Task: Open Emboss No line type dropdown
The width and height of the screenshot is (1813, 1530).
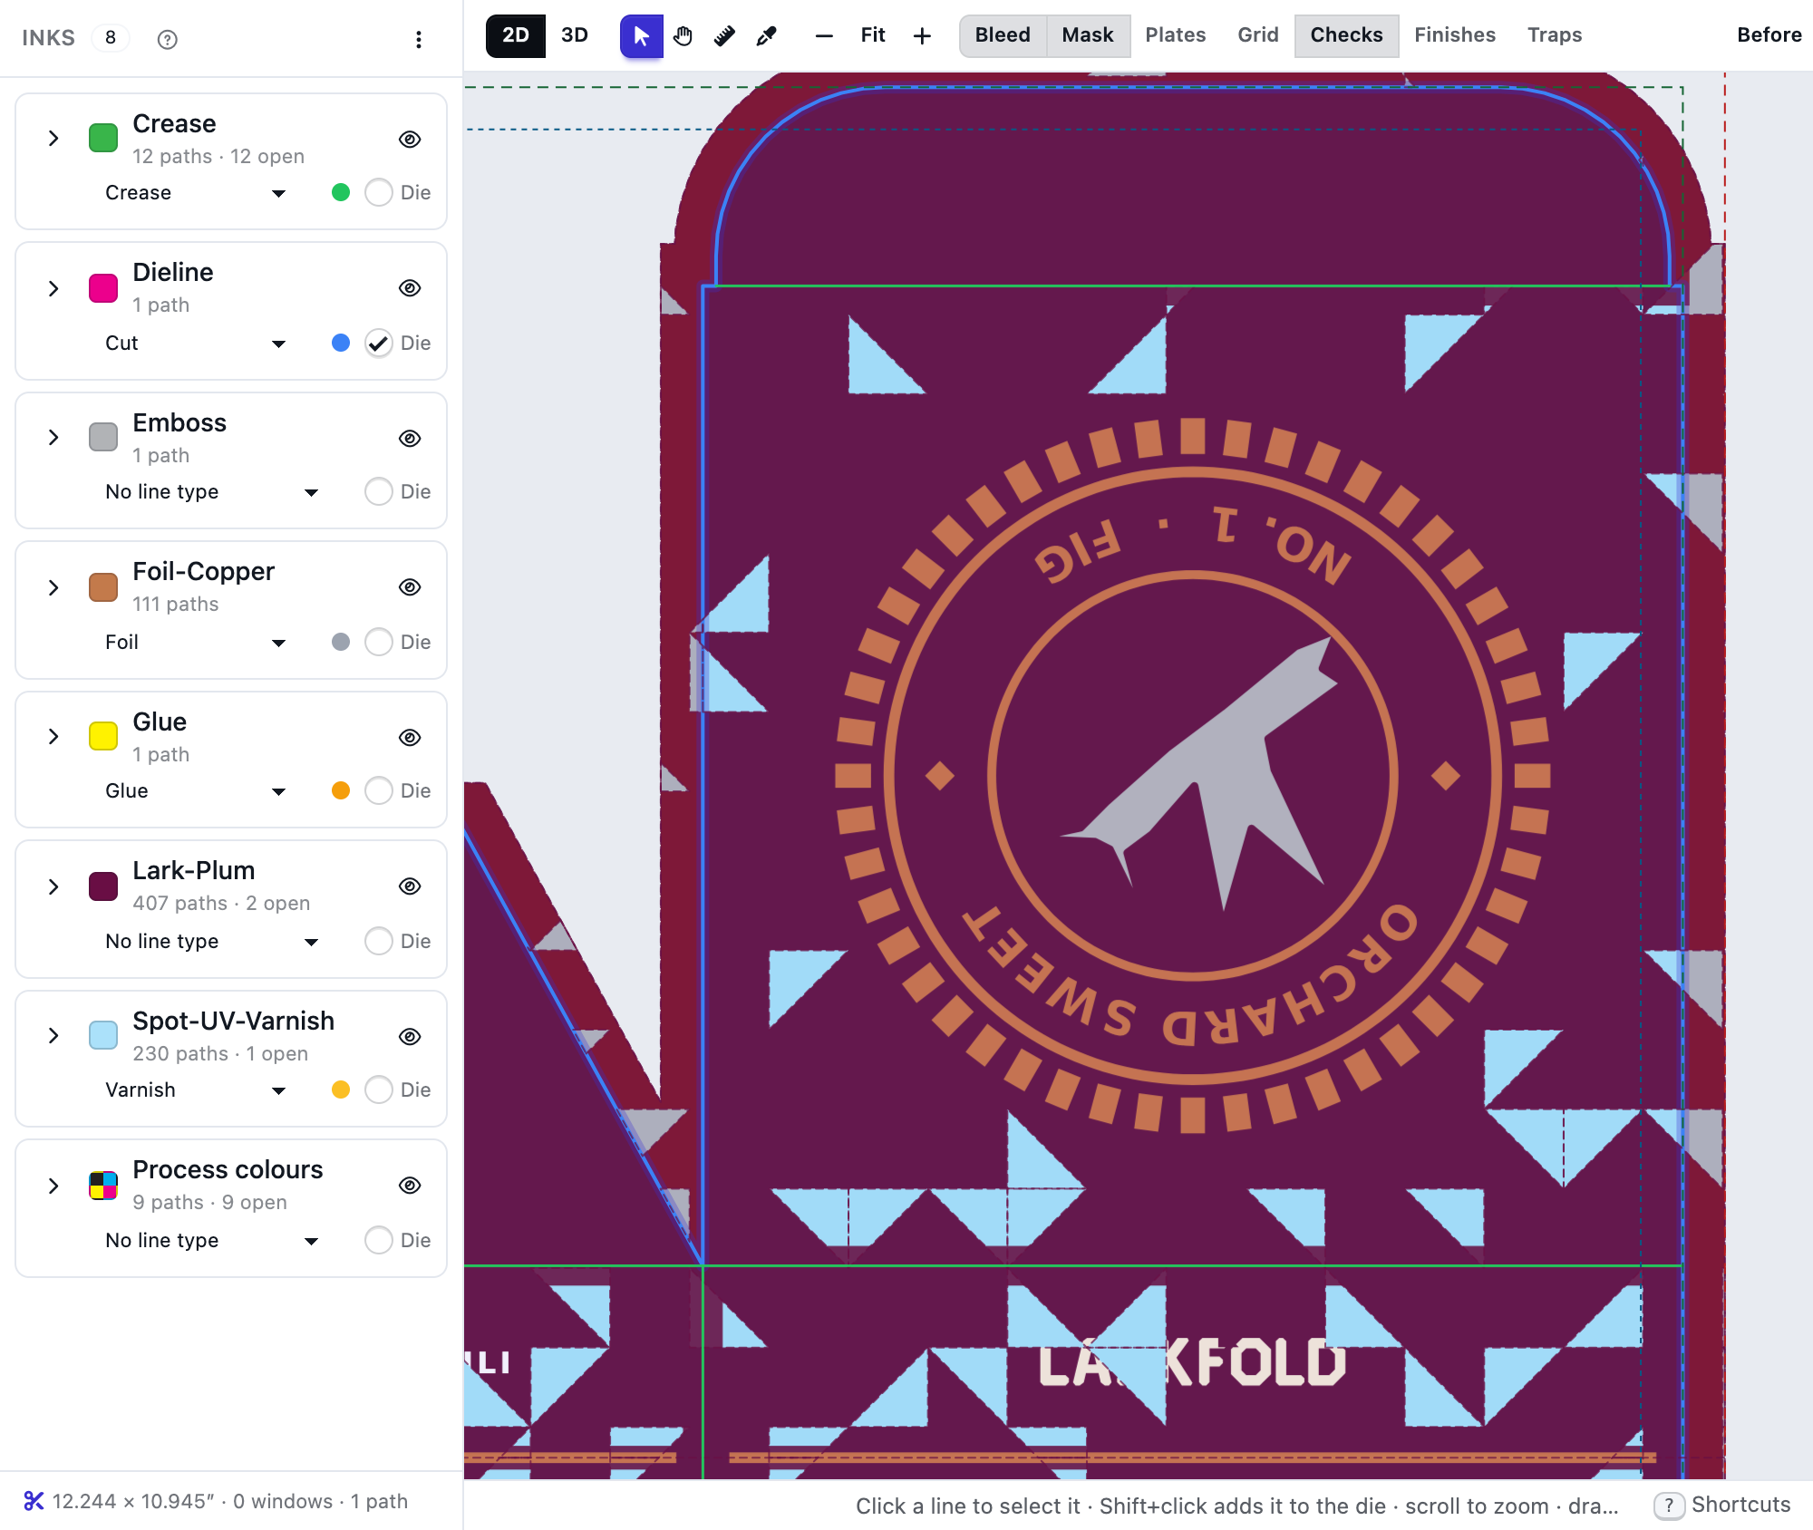Action: click(x=212, y=491)
